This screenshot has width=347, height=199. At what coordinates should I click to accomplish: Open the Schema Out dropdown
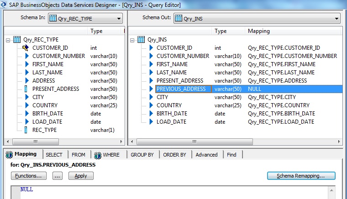pyautogui.click(x=336, y=19)
